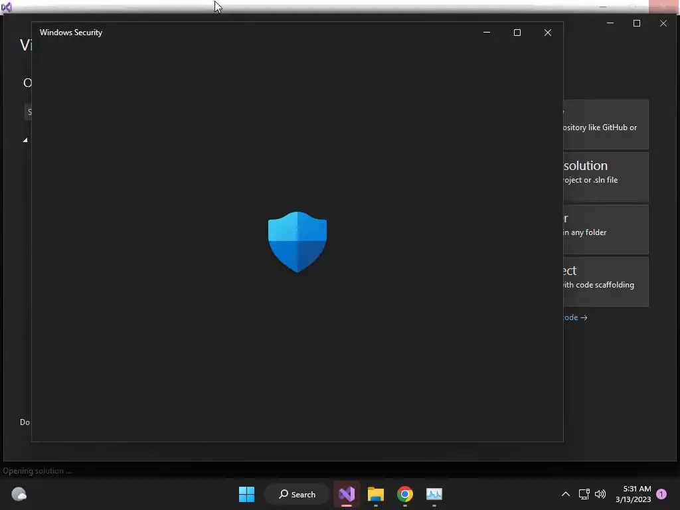This screenshot has height=510, width=680.
Task: Select the clone repository card in Visual Studio
Action: click(x=606, y=124)
